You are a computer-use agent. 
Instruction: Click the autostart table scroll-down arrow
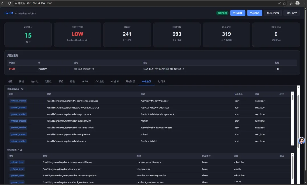293,144
